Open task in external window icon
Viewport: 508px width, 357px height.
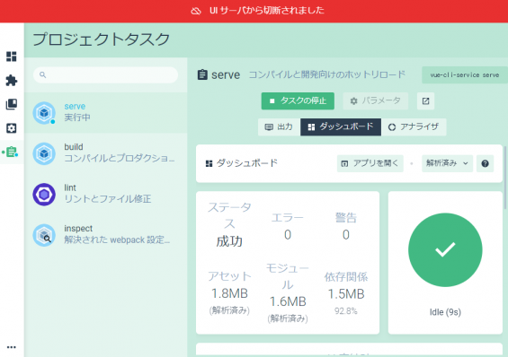(425, 101)
